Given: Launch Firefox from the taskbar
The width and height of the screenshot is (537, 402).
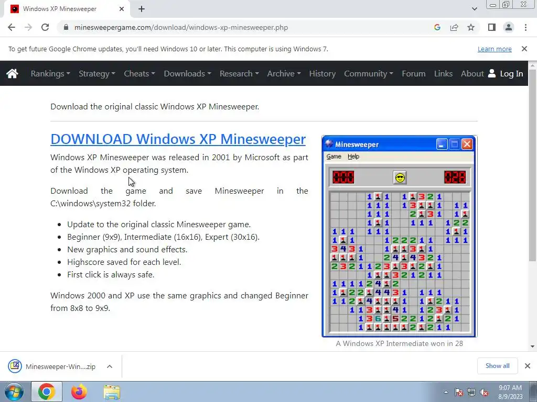Looking at the screenshot, I should tap(79, 392).
